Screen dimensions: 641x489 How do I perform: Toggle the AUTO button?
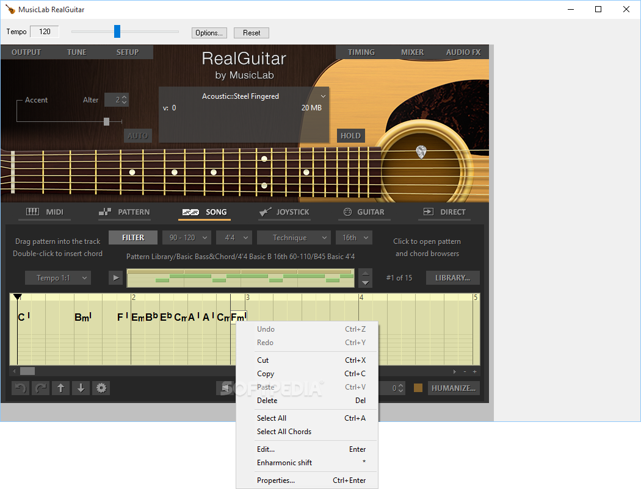click(138, 136)
